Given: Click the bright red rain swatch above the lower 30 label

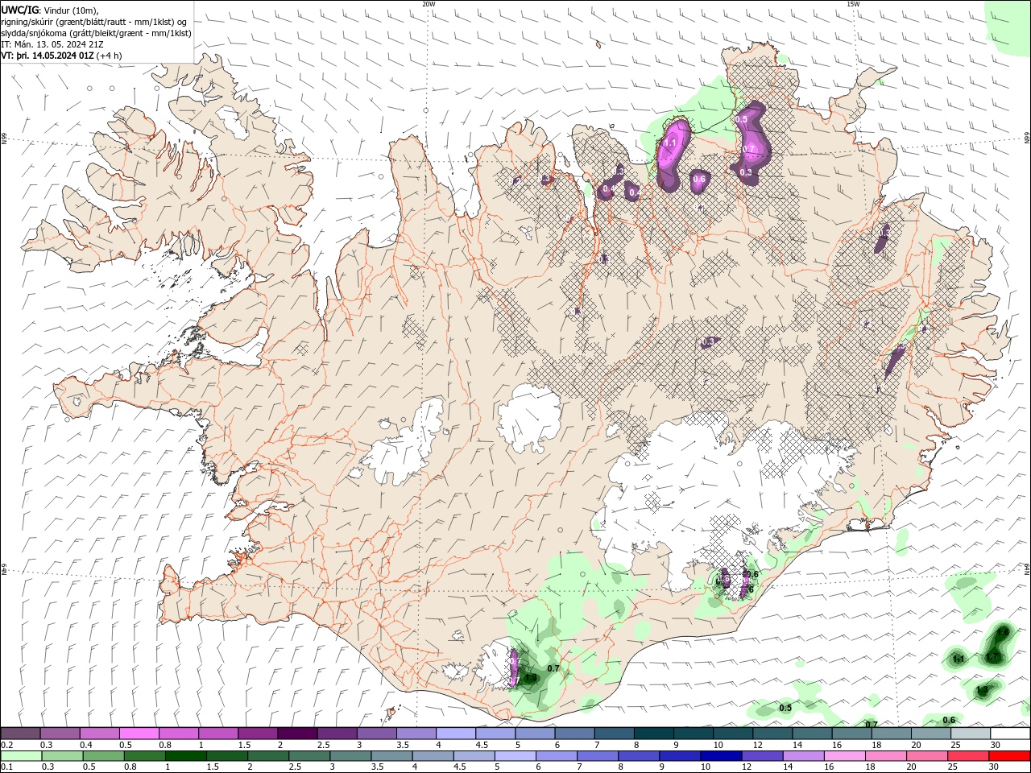Looking at the screenshot, I should 1009,756.
